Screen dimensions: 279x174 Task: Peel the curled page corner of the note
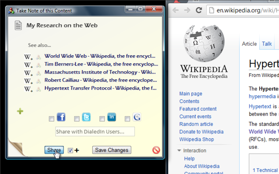click(16, 148)
